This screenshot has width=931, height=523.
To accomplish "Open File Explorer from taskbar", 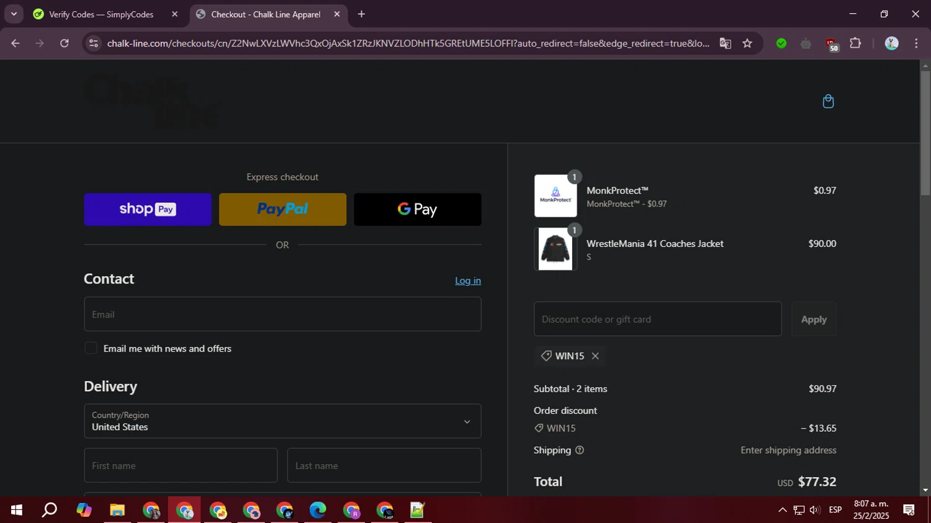I will 117,510.
